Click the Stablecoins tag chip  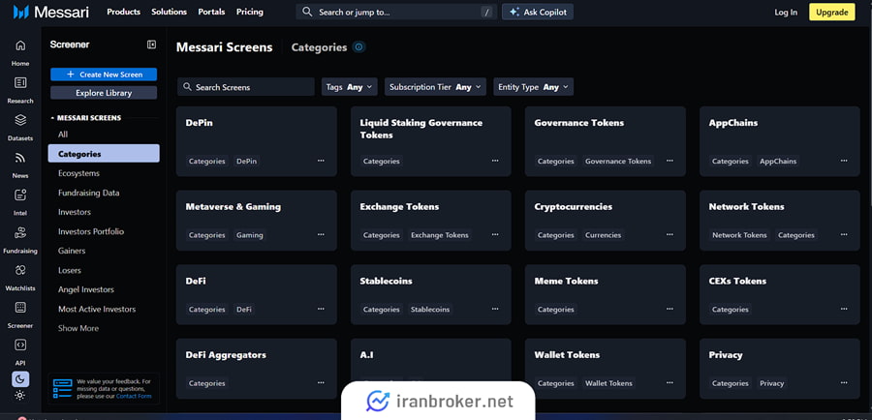pos(430,310)
